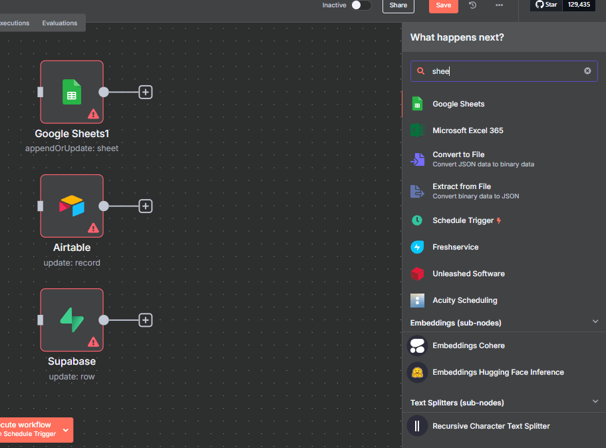Viewport: 606px width, 448px height.
Task: Click 'Convert JSON data to binary data' description
Action: (483, 164)
